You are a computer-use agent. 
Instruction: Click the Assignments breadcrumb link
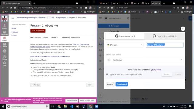click(x=61, y=18)
